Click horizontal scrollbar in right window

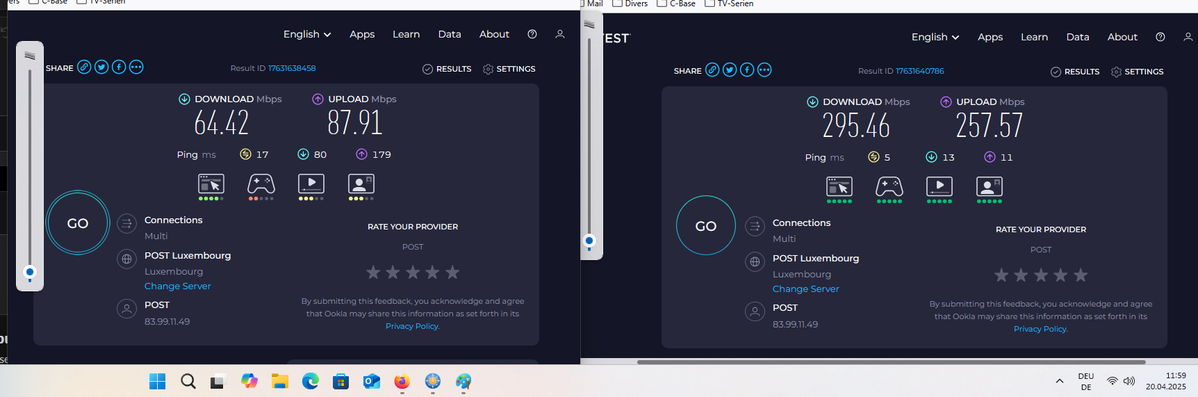point(891,362)
